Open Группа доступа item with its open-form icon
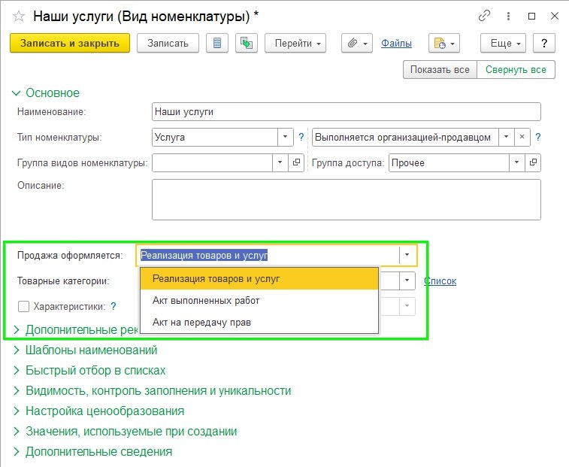Screen dimensions: 569x467 (533, 162)
